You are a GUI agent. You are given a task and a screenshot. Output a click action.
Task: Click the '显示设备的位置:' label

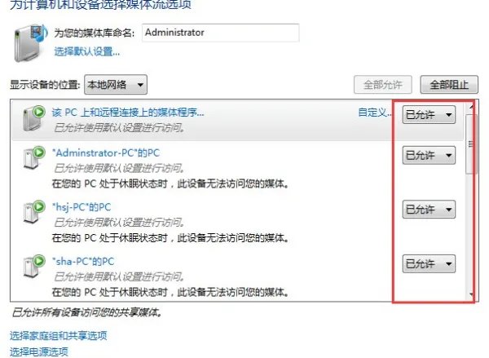click(x=45, y=85)
